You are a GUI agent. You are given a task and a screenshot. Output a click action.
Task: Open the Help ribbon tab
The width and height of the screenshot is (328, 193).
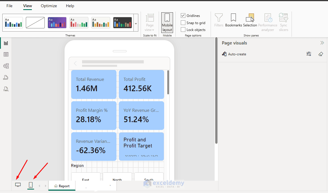click(x=70, y=6)
